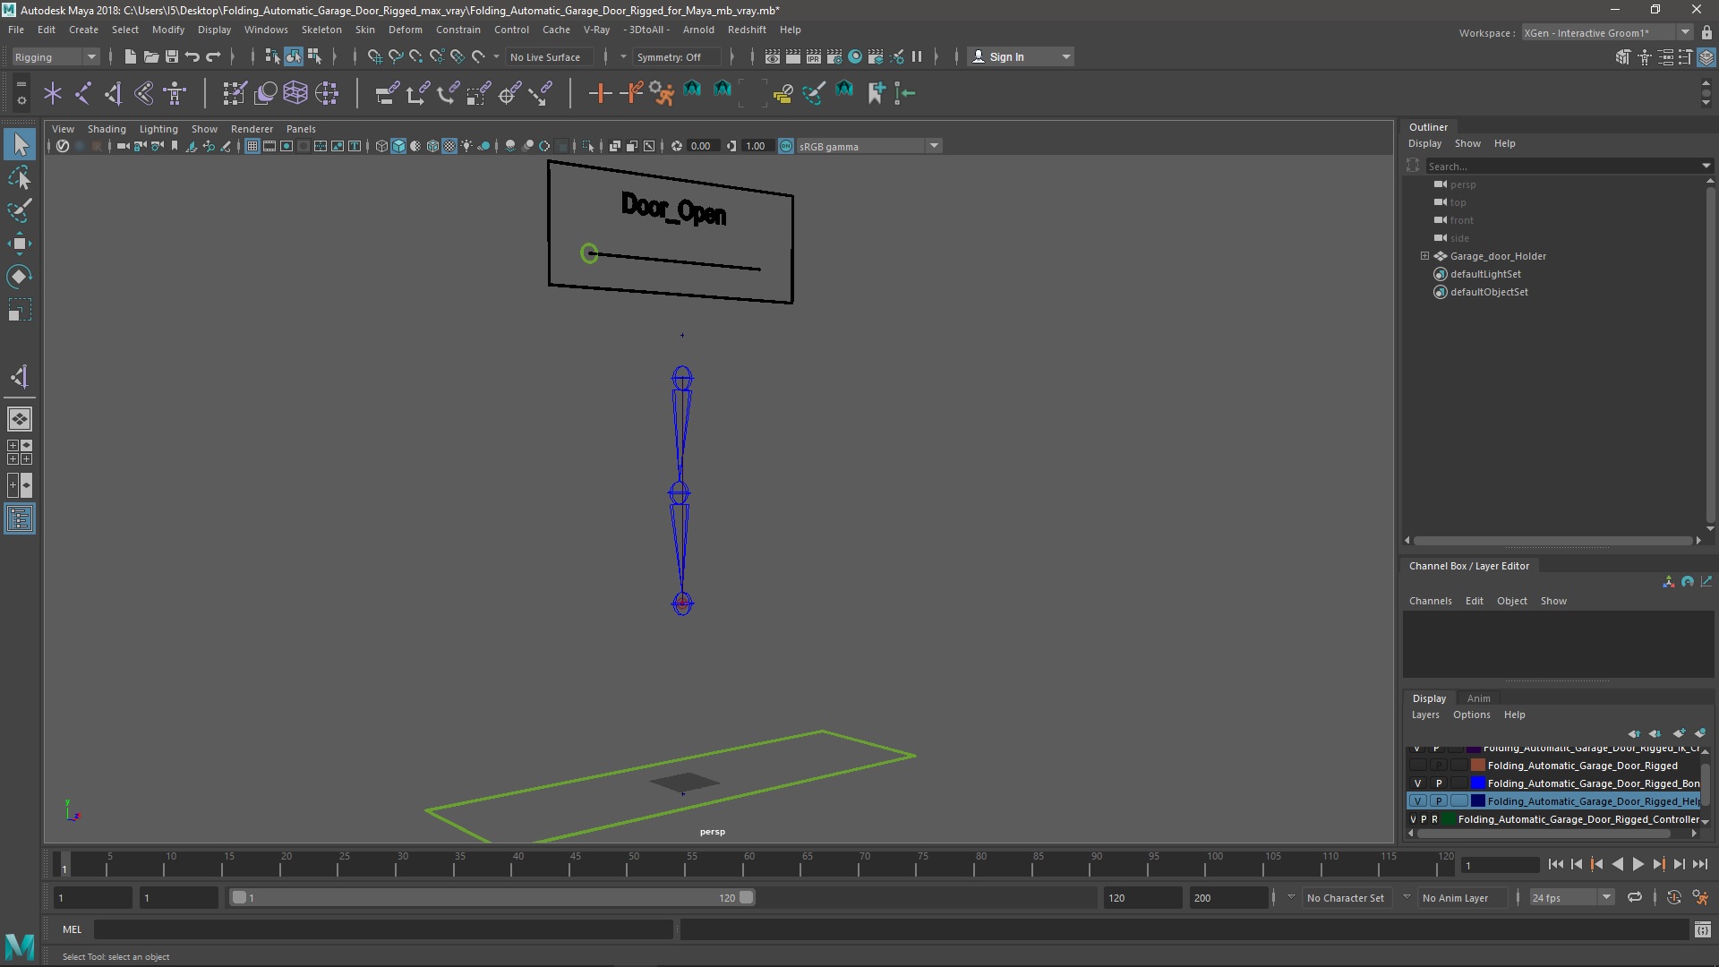Click the Create Lattice shelf icon
This screenshot has width=1719, height=967.
point(295,93)
